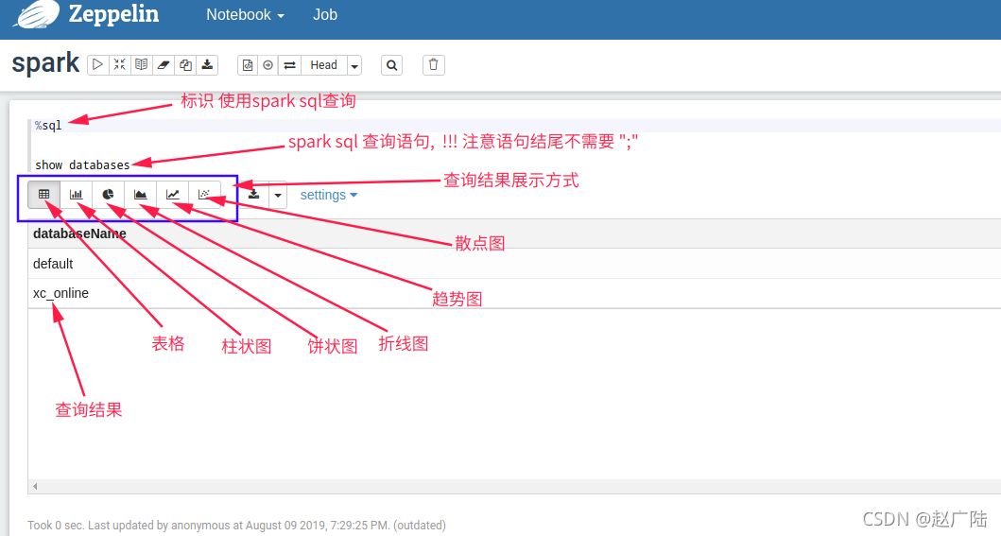1001x536 pixels.
Task: Switch results to scatter chart
Action: tap(205, 195)
